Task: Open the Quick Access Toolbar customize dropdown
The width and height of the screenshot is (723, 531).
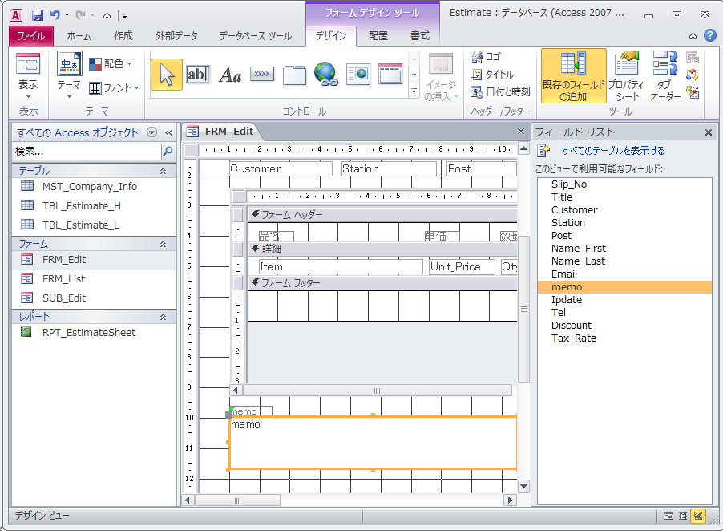Action: coord(124,16)
